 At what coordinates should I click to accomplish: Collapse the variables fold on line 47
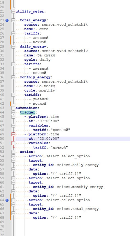point(13,126)
